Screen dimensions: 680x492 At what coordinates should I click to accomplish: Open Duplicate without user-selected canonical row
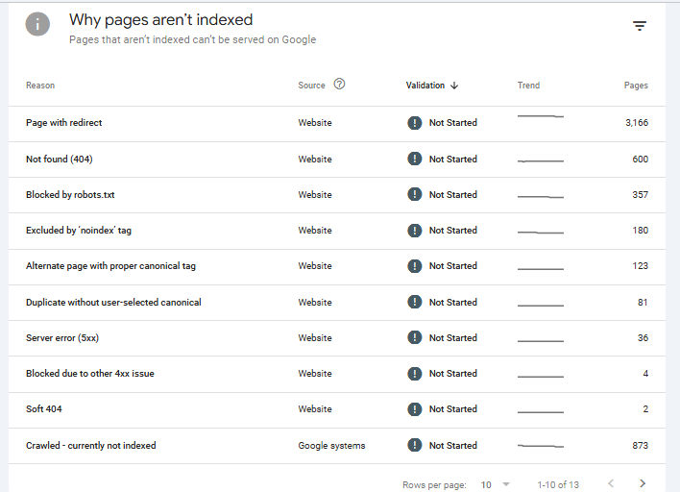(113, 303)
